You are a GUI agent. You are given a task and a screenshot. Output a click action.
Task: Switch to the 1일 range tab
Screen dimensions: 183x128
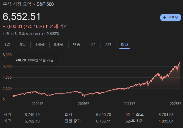pos(7,45)
